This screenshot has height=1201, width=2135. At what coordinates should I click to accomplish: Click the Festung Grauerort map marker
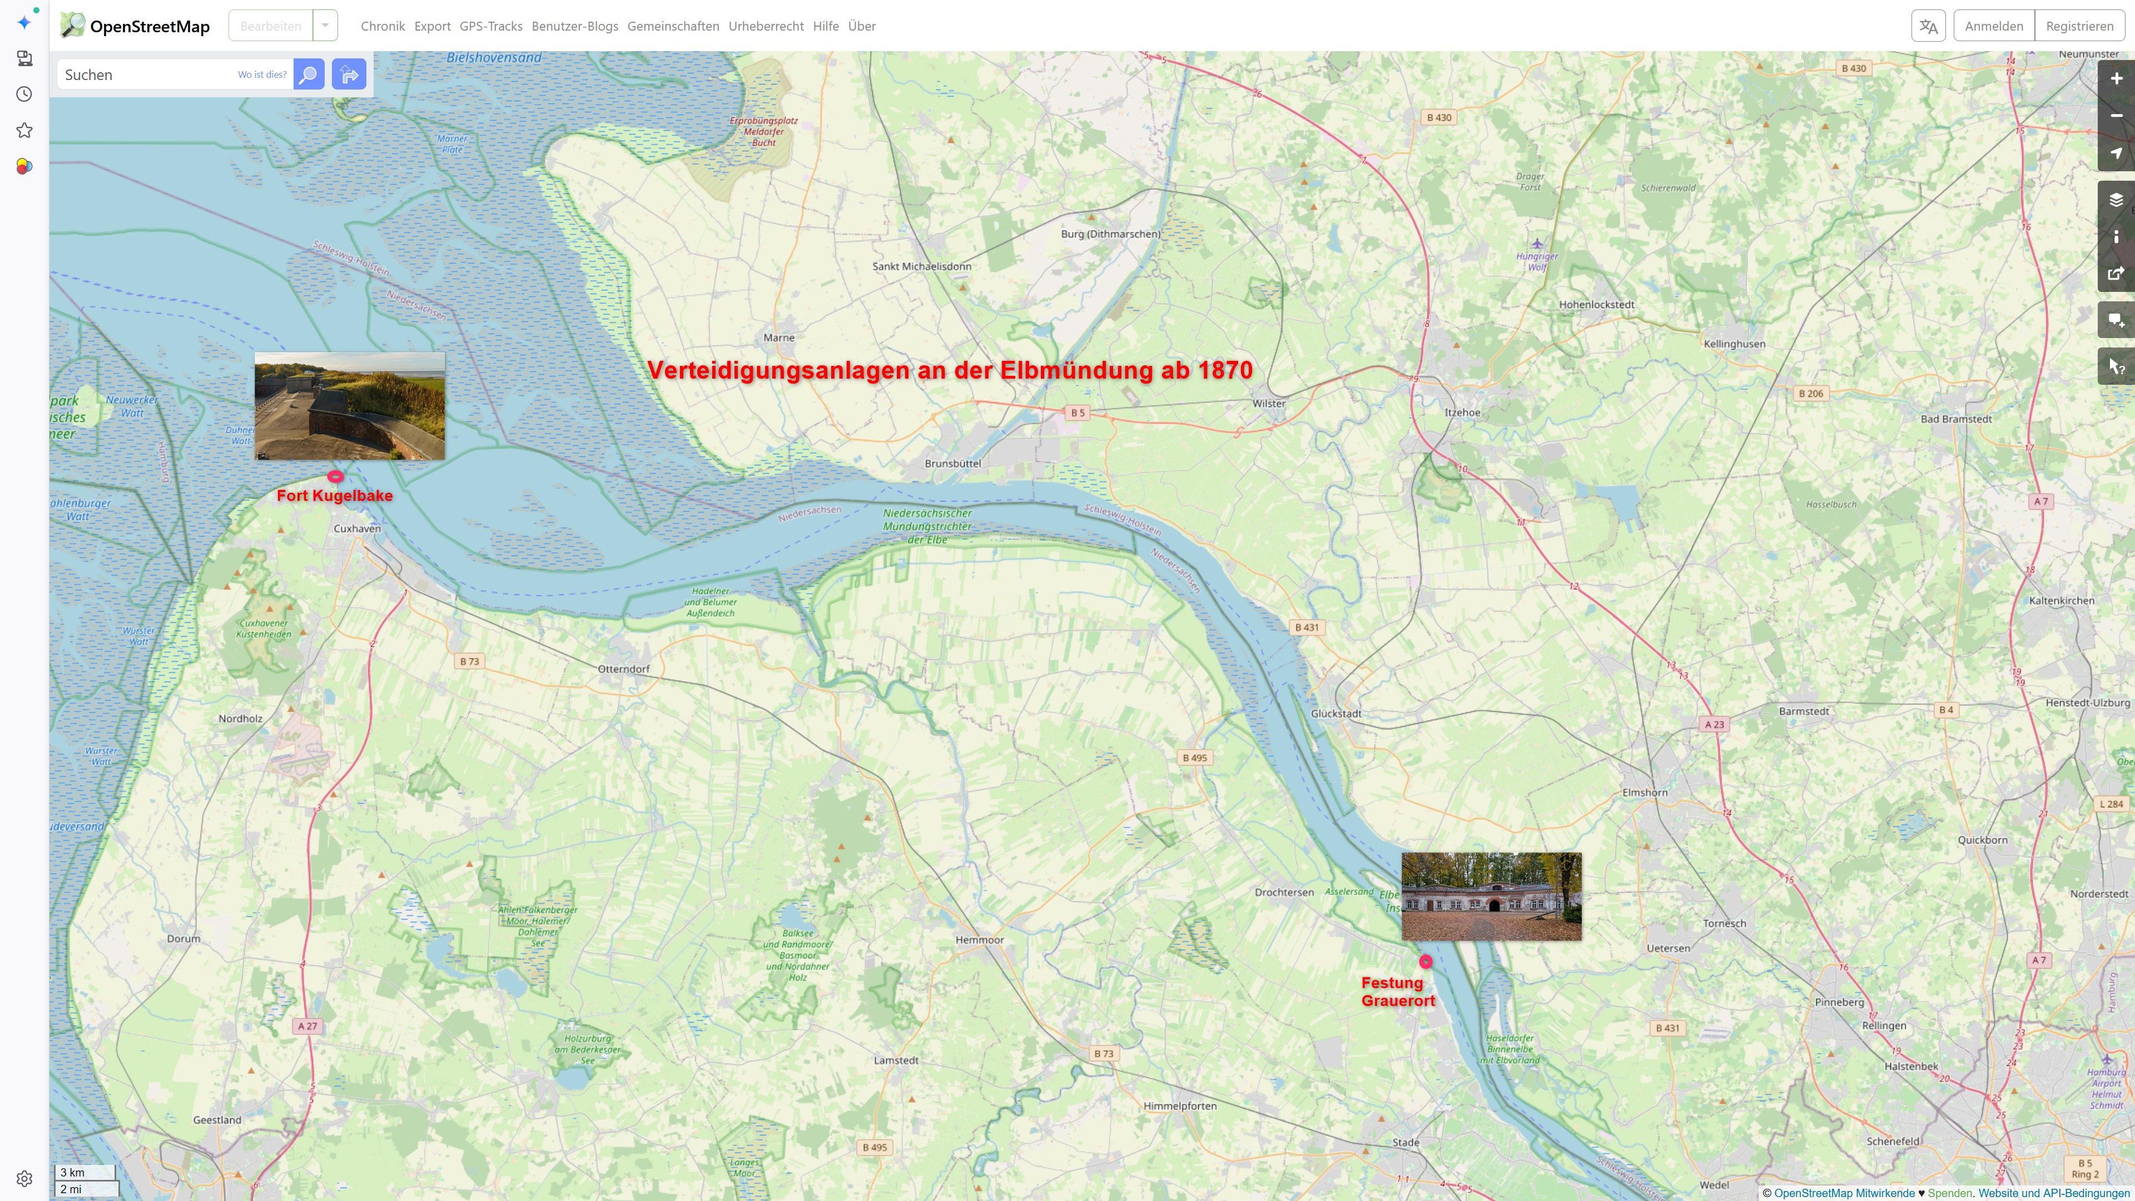tap(1424, 961)
